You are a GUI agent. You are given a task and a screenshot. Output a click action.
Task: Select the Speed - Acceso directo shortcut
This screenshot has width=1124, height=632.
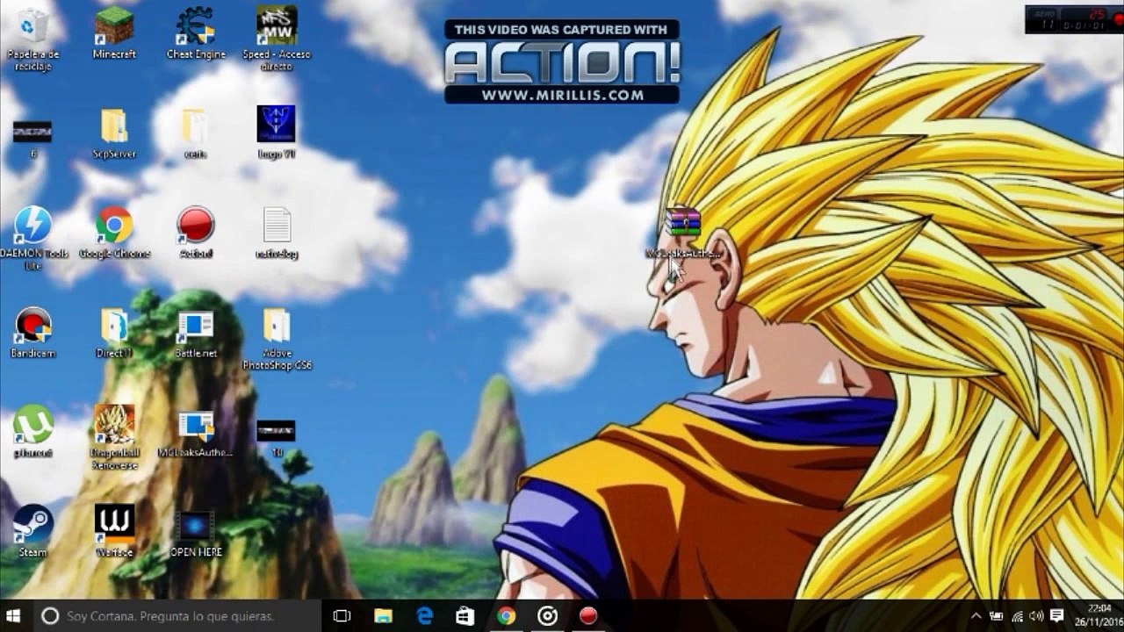click(276, 39)
